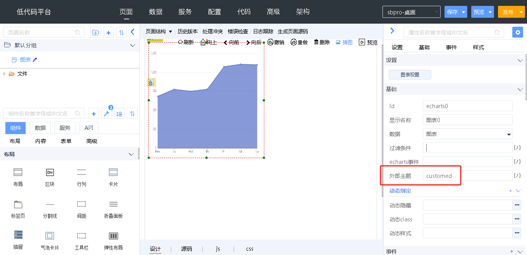The image size is (527, 255).
Task: Click the wrench icon with badge 2
Action: coord(107,114)
